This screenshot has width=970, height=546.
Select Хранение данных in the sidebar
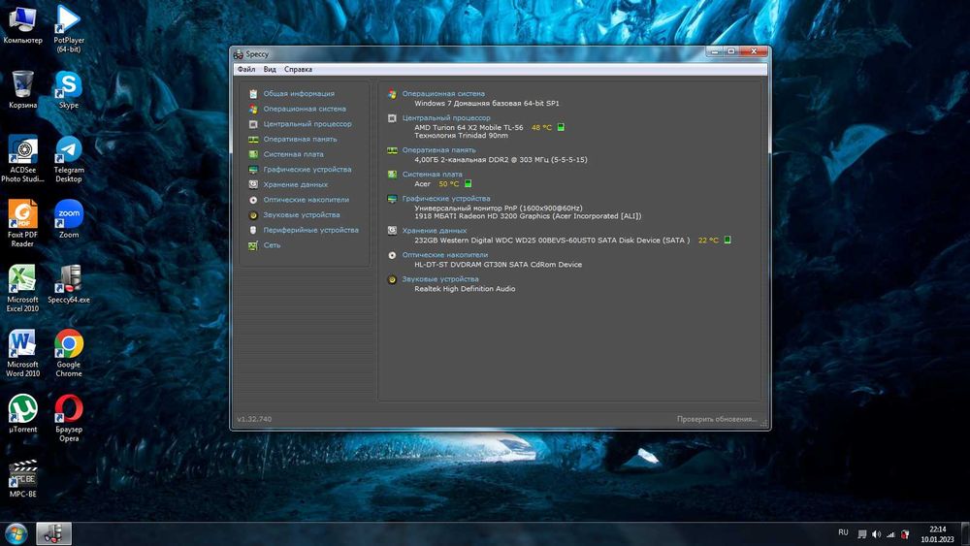pos(296,184)
